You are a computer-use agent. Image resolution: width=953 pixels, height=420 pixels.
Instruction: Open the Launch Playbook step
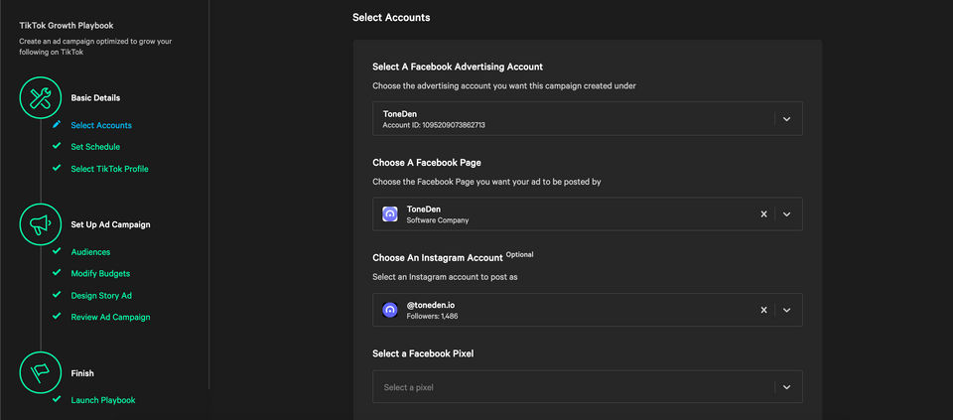(x=103, y=400)
